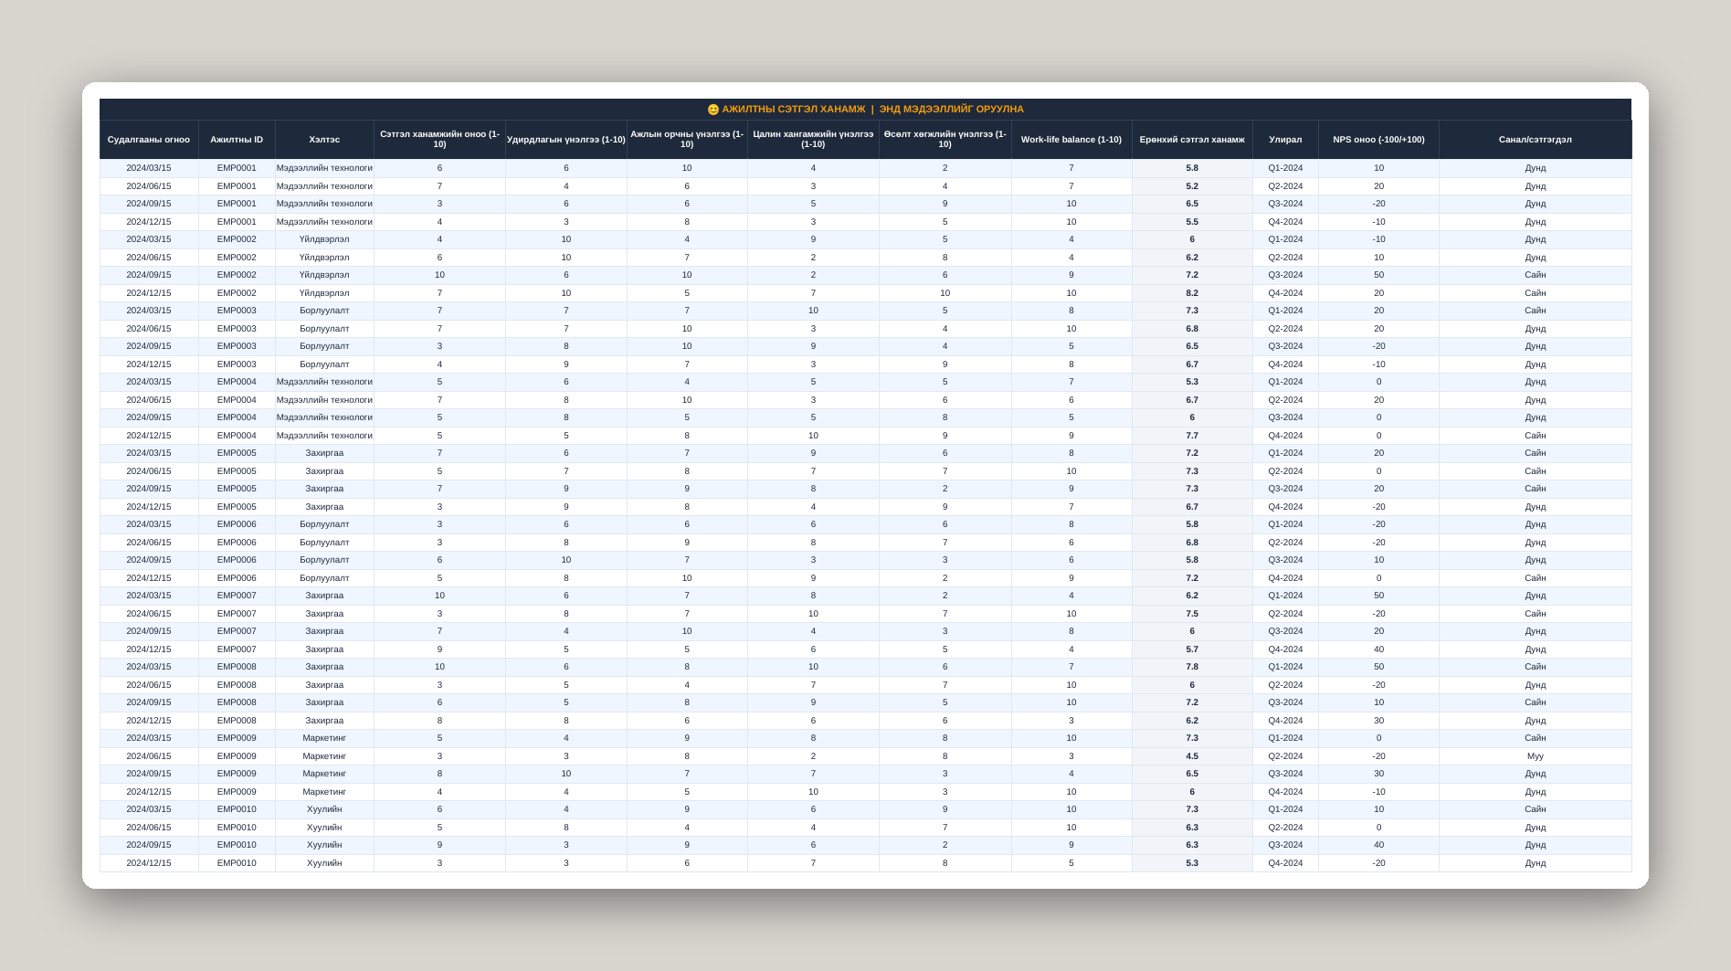This screenshot has width=1731, height=971.
Task: Click the ЭНД МЭДЭЭЛЛИЙГ ОРУУЛНА banner text
Action: coord(951,110)
